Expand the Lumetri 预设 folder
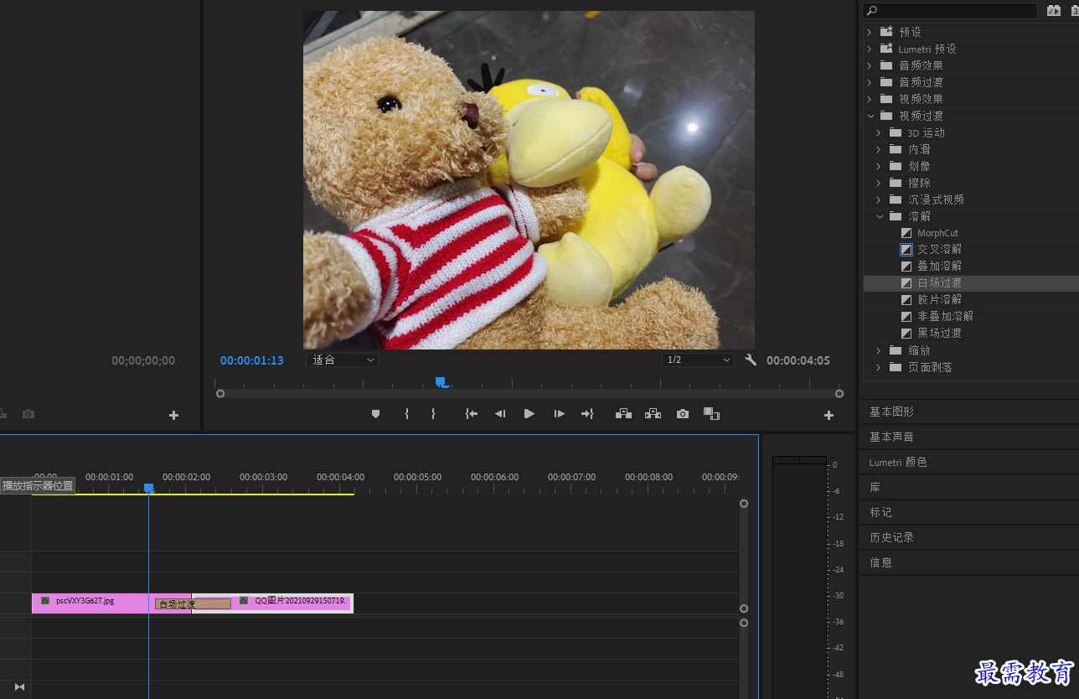 pyautogui.click(x=870, y=49)
